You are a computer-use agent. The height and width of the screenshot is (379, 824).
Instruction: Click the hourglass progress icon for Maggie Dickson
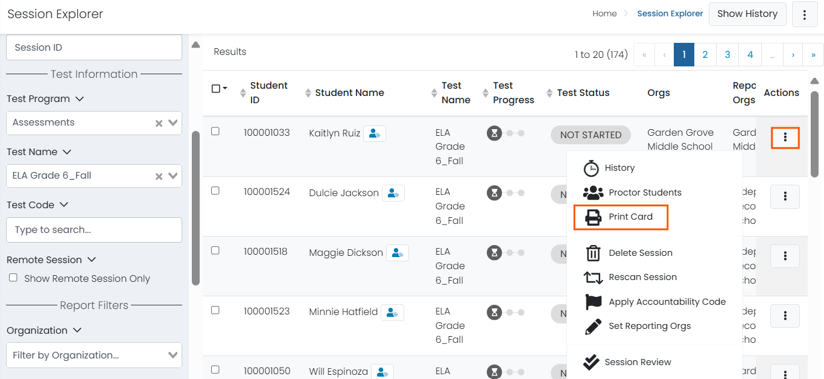494,252
